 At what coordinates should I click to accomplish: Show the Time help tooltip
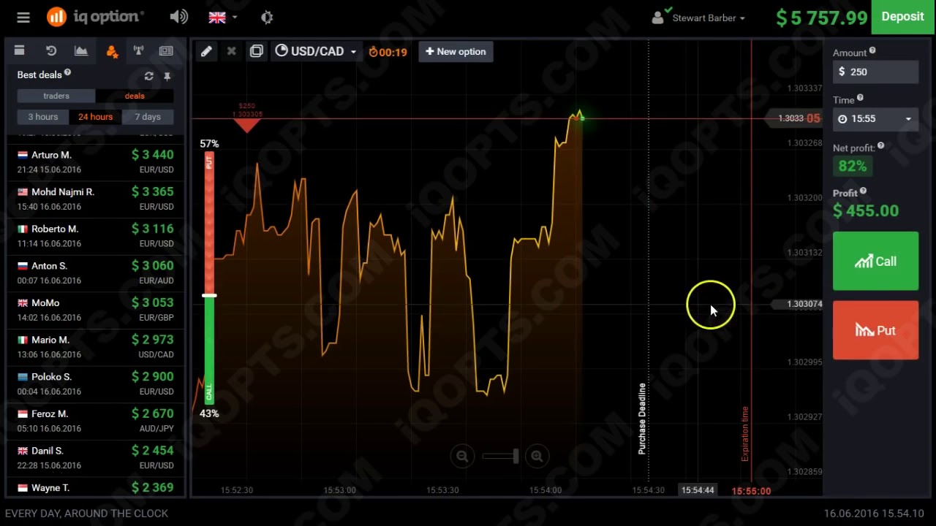[x=860, y=98]
